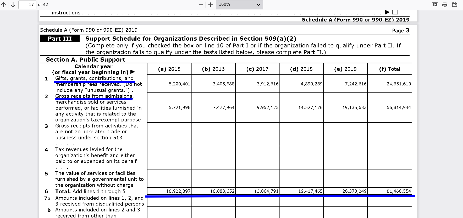
Task: Click 'Support Schedule for Organizations' title
Action: 191,39
